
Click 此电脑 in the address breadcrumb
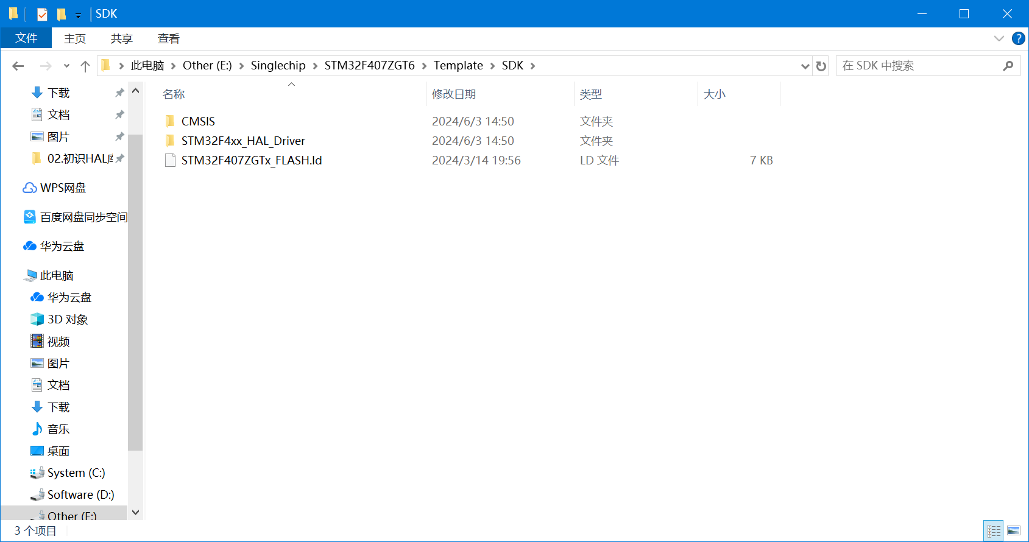pos(147,65)
